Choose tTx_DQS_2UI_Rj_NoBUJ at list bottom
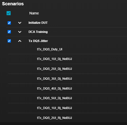Image resolution: width=127 pixels, height=125 pixels. [54, 118]
